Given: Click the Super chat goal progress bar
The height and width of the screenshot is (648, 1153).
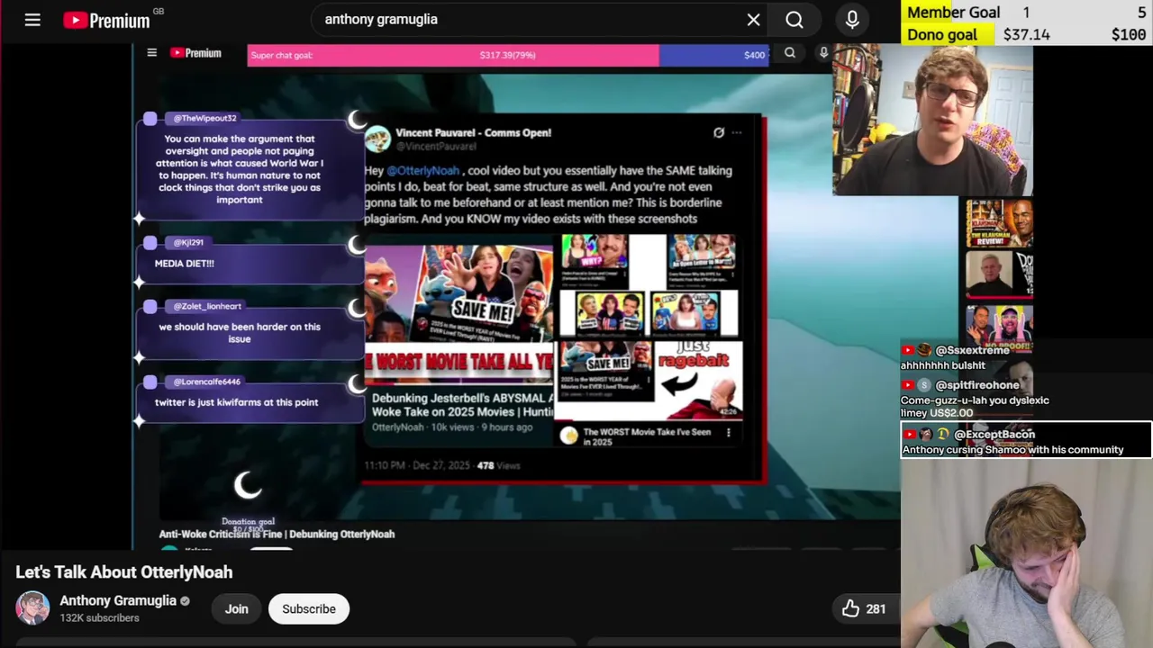Looking at the screenshot, I should 508,55.
